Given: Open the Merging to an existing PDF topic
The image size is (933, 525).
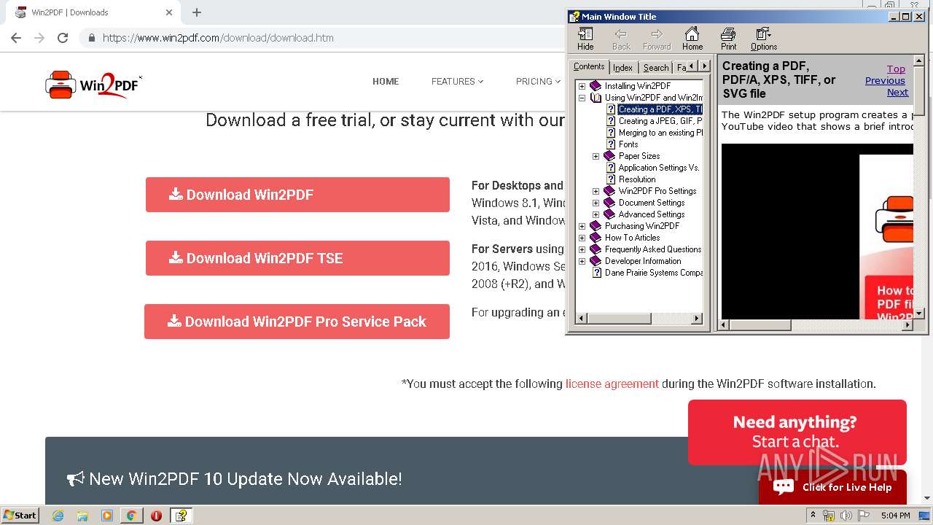Looking at the screenshot, I should point(660,133).
